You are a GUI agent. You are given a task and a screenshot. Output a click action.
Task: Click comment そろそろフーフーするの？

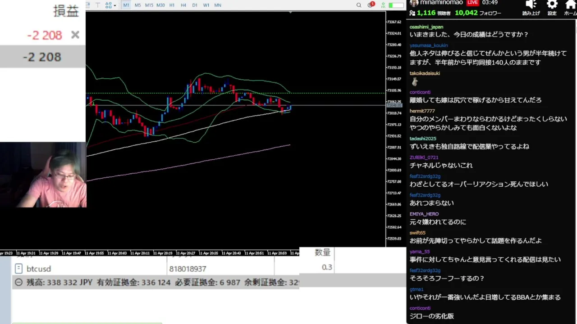447,278
